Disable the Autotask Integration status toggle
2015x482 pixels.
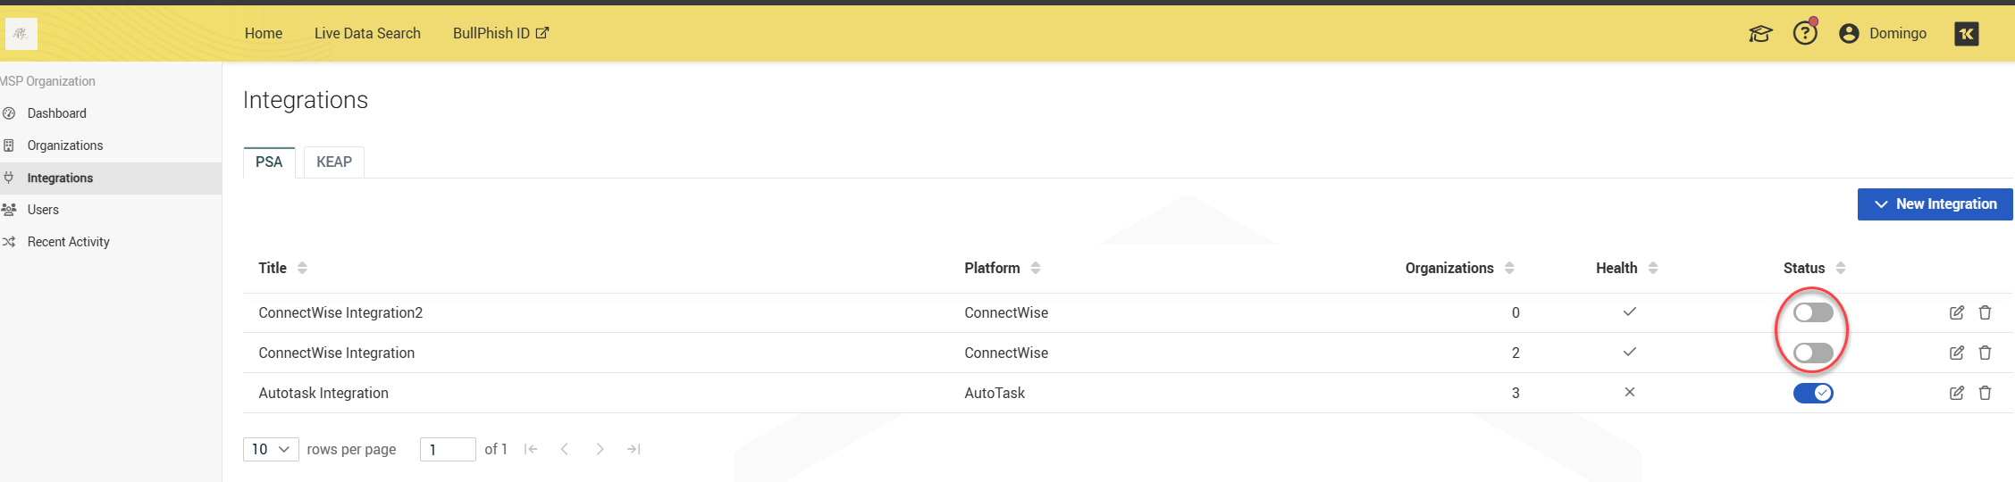(x=1812, y=393)
